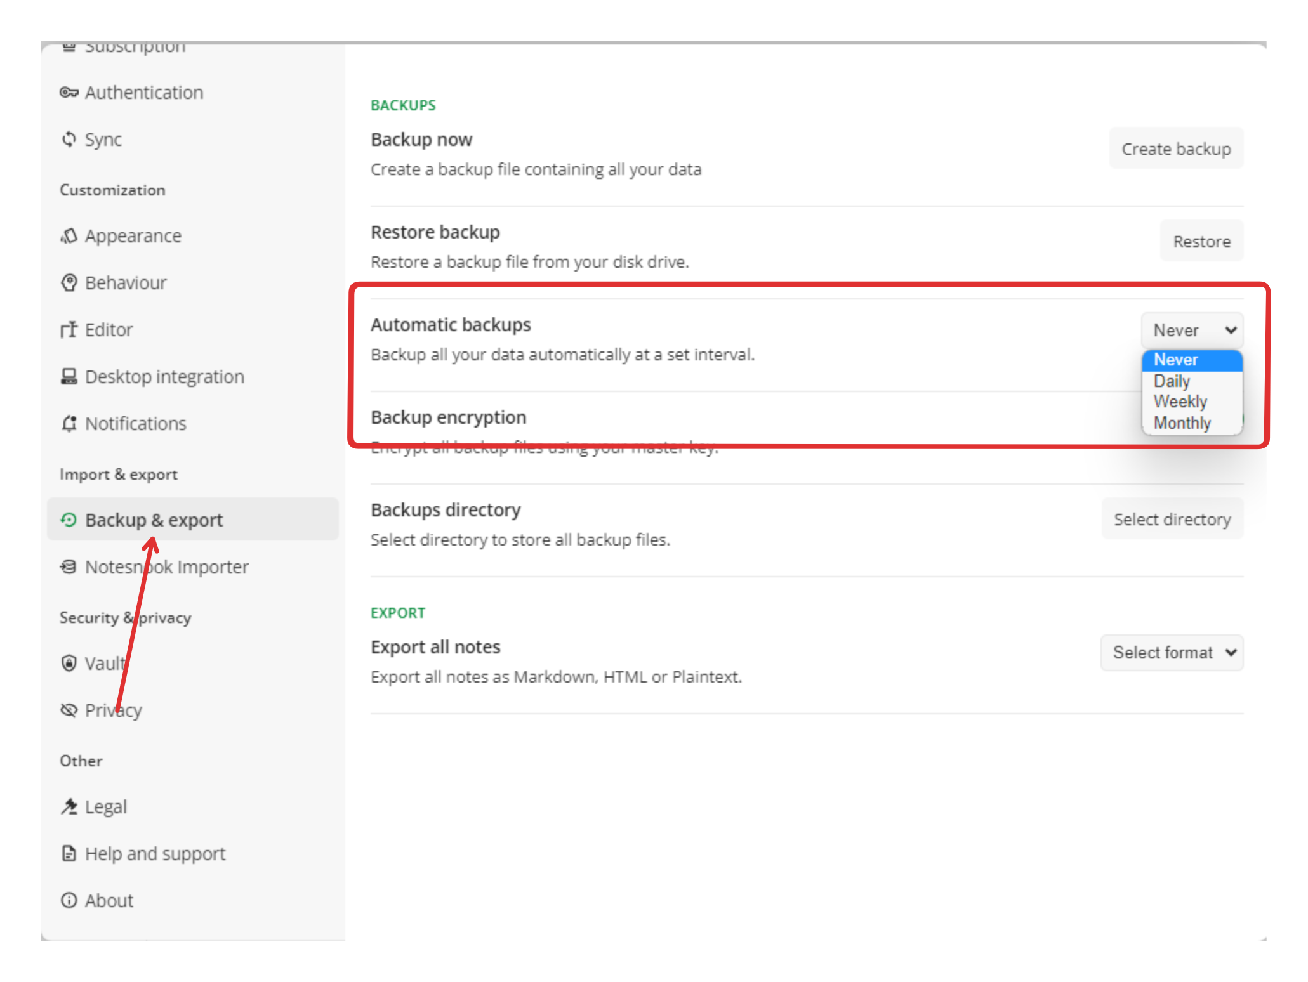Click the Legal gavel icon
The width and height of the screenshot is (1308, 982).
(69, 807)
